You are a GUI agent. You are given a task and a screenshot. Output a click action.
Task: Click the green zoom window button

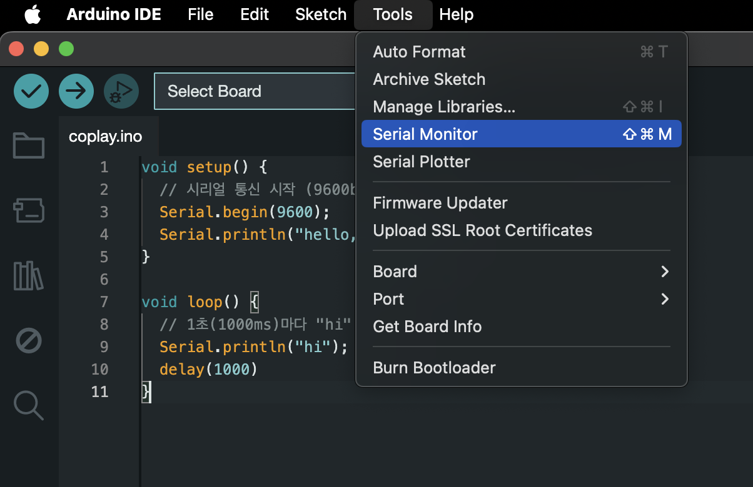click(66, 49)
